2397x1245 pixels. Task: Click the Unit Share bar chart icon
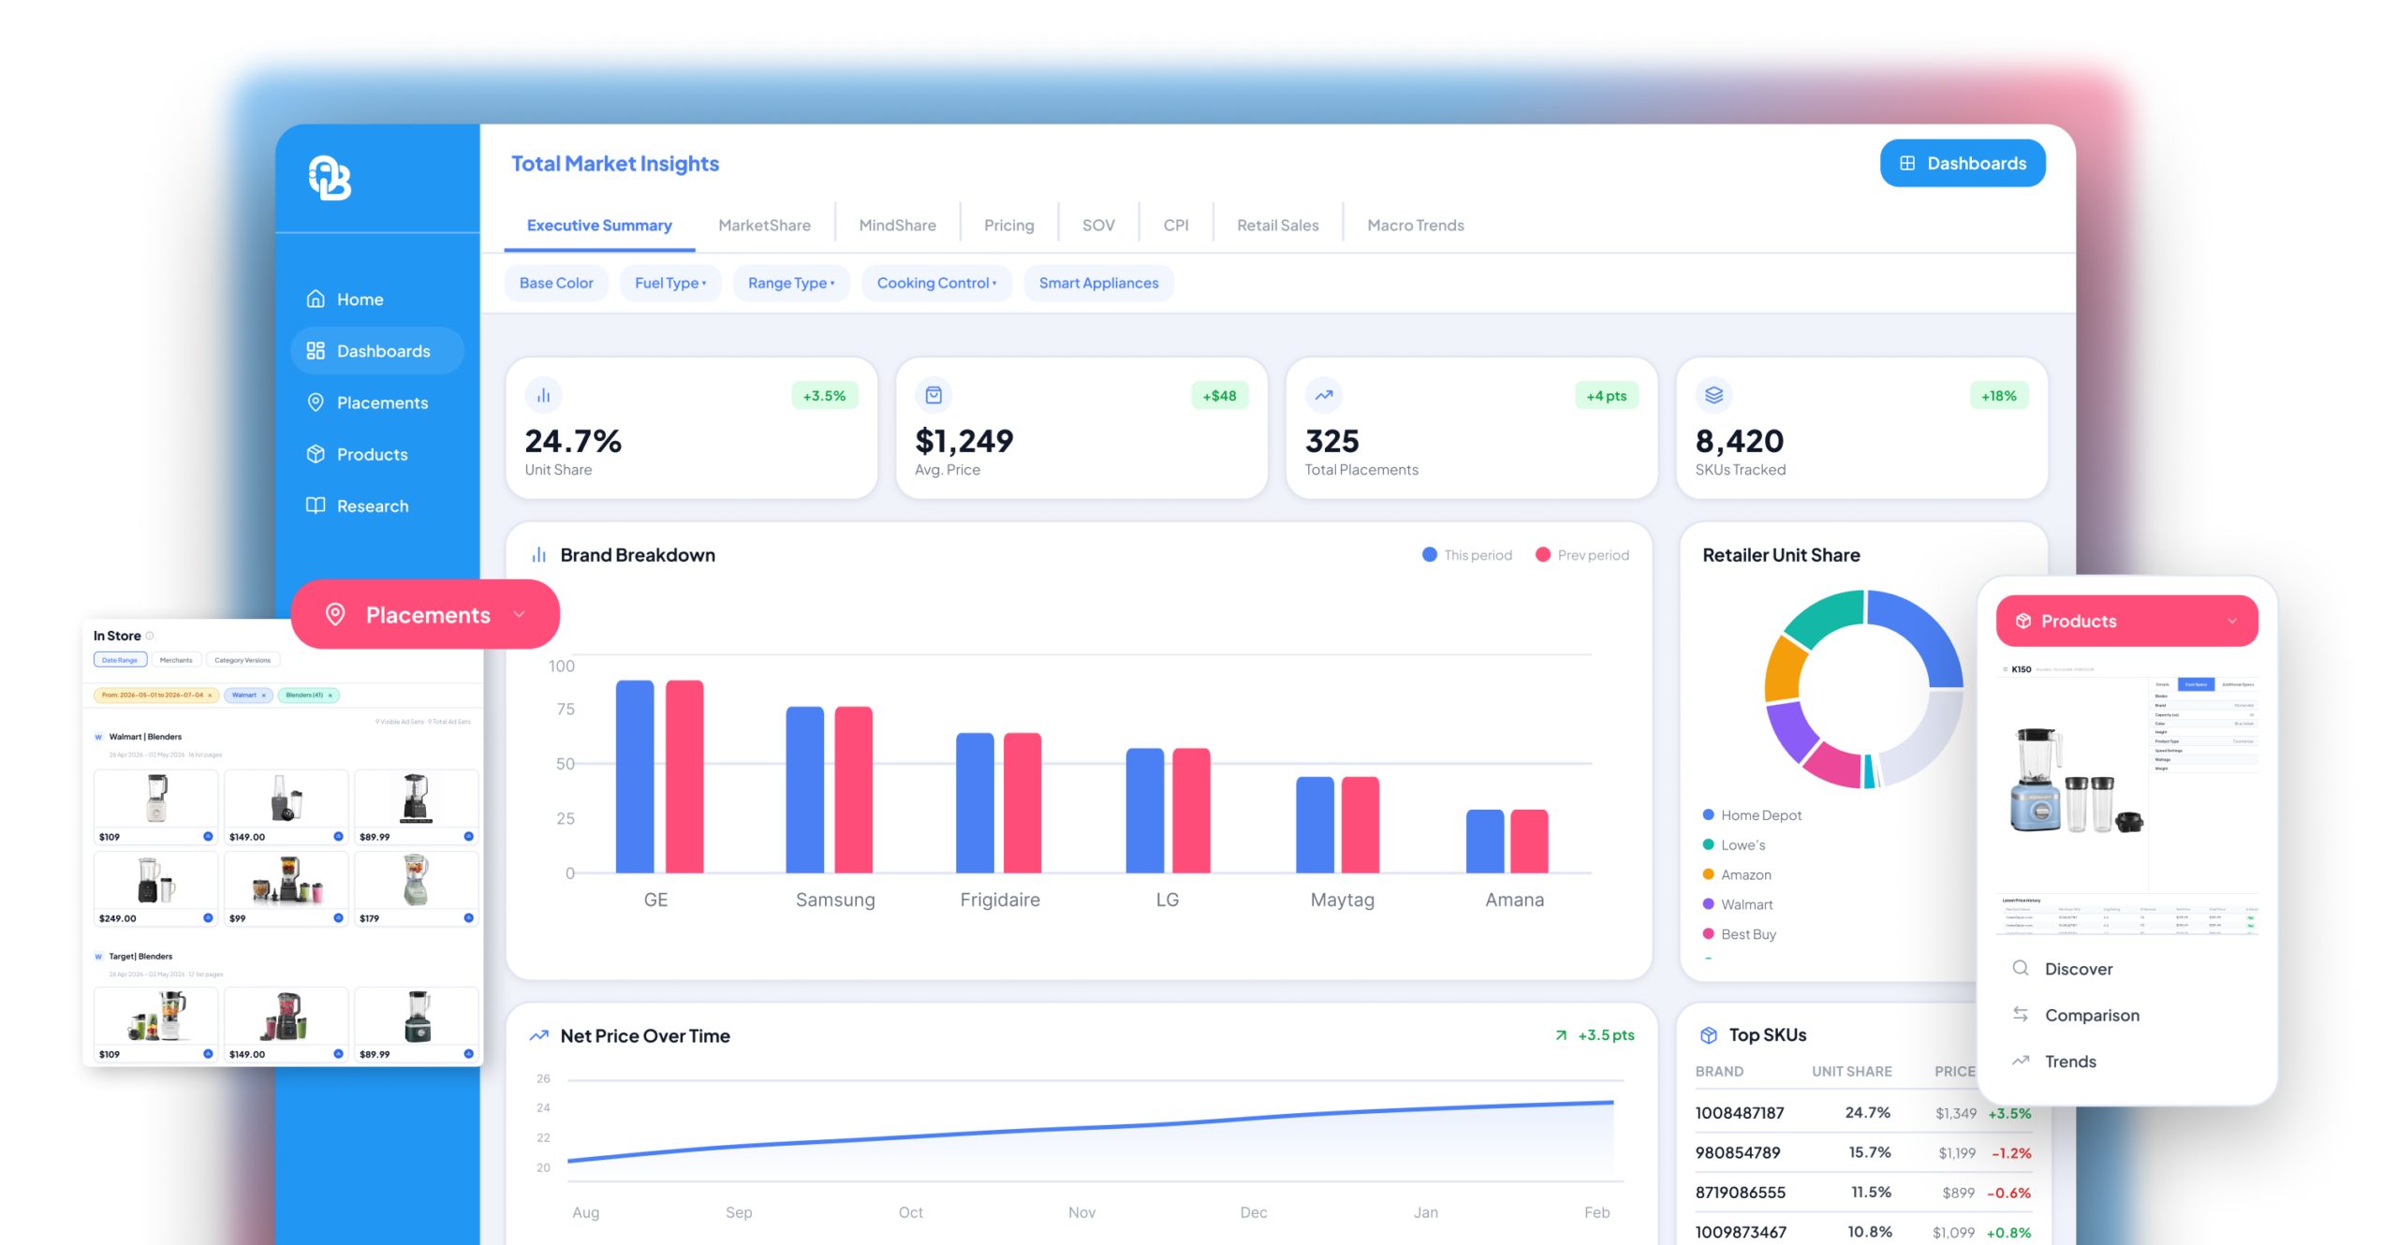[543, 395]
